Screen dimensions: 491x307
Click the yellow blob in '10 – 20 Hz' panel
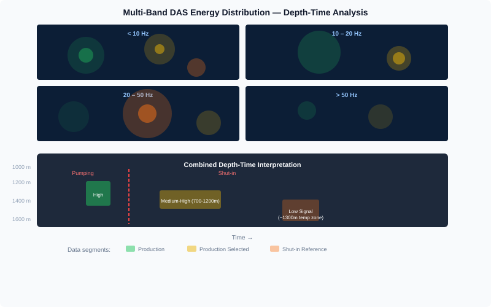[399, 58]
